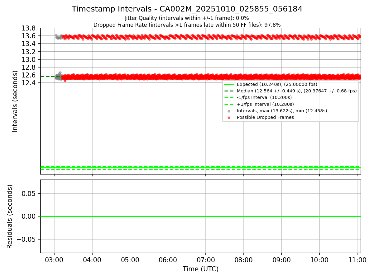Click the gray intervals marker in the legend
Screen dimensions: 374x280
tap(229, 111)
